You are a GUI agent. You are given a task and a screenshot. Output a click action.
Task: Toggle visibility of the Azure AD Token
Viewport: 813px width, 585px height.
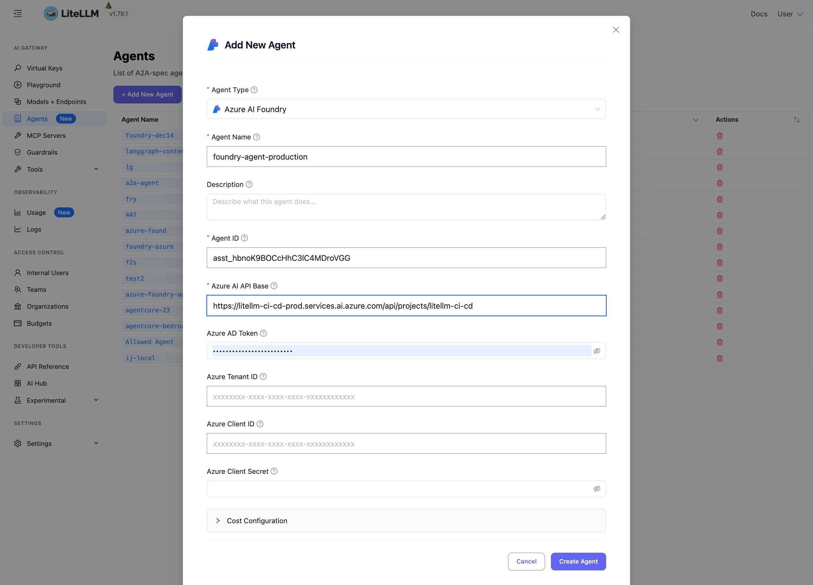point(597,351)
